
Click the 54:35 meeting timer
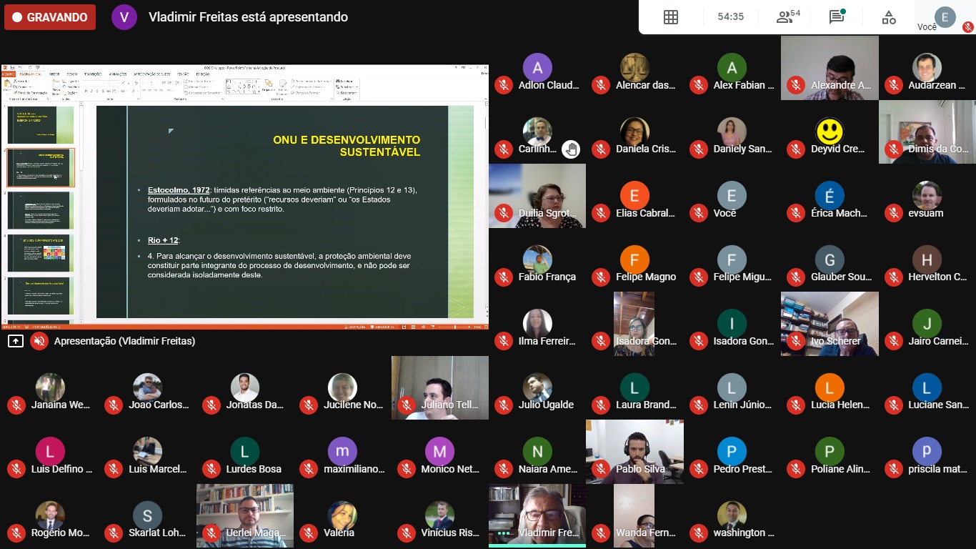(x=730, y=17)
